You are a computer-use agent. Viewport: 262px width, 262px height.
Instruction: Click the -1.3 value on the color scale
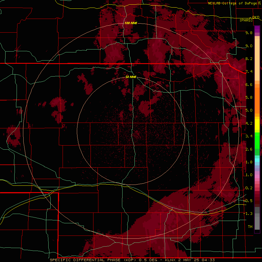pos(248,214)
